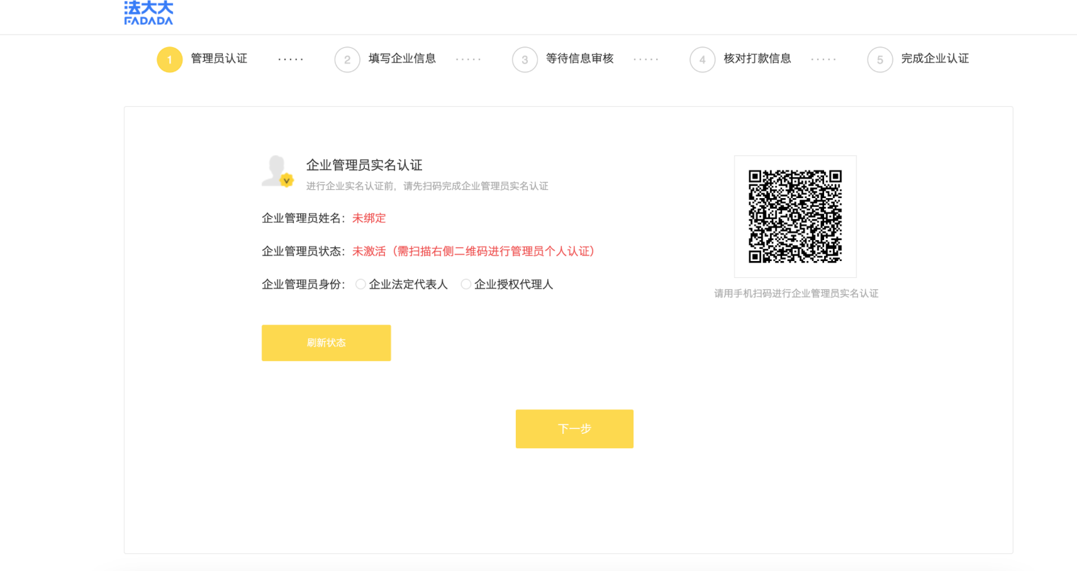Click the 核对打款信息 step label
The height and width of the screenshot is (571, 1077).
757,58
